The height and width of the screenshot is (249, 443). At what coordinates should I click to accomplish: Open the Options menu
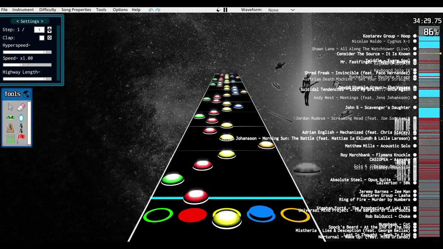[120, 10]
